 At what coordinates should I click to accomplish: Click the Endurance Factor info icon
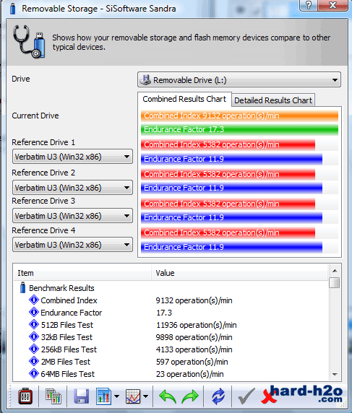click(34, 312)
